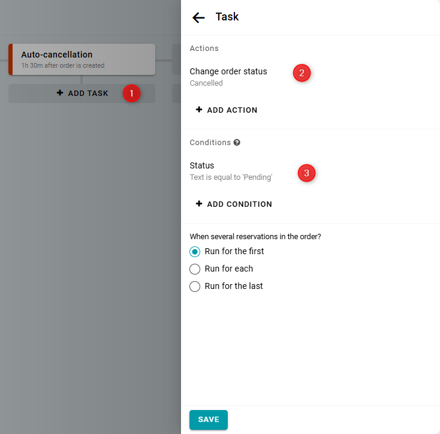
Task: Select the Run for each radio button
Action: point(195,269)
